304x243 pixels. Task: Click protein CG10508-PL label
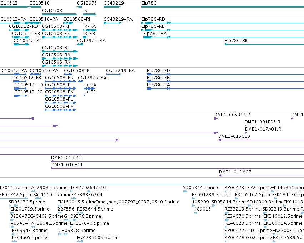coord(59,99)
